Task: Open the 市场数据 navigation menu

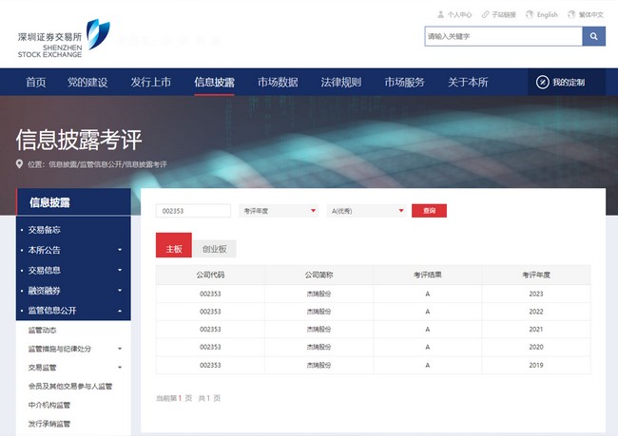Action: [x=278, y=83]
